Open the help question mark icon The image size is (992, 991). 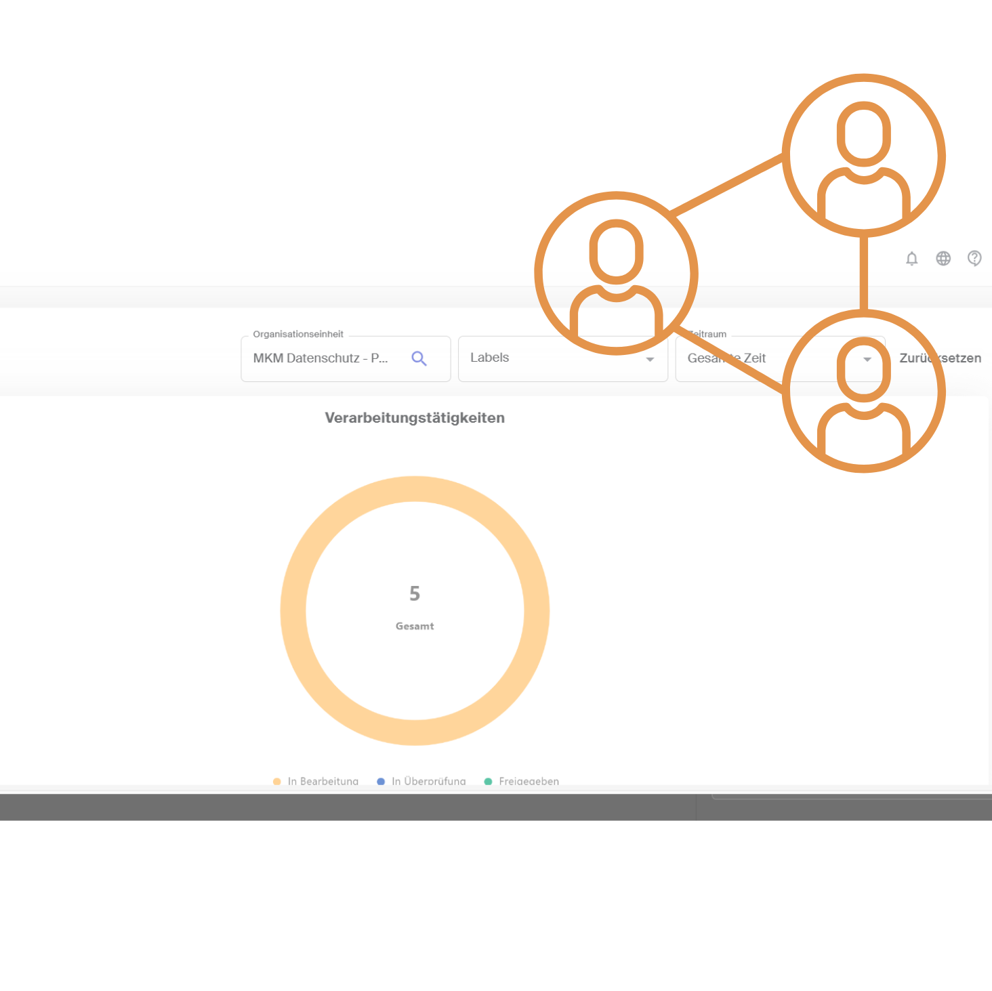[974, 259]
